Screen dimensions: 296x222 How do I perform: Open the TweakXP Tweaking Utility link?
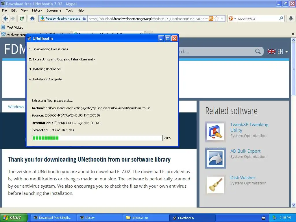(249, 127)
